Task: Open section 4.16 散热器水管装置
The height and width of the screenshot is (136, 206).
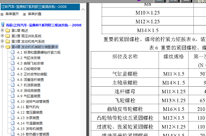Action: click(33, 134)
